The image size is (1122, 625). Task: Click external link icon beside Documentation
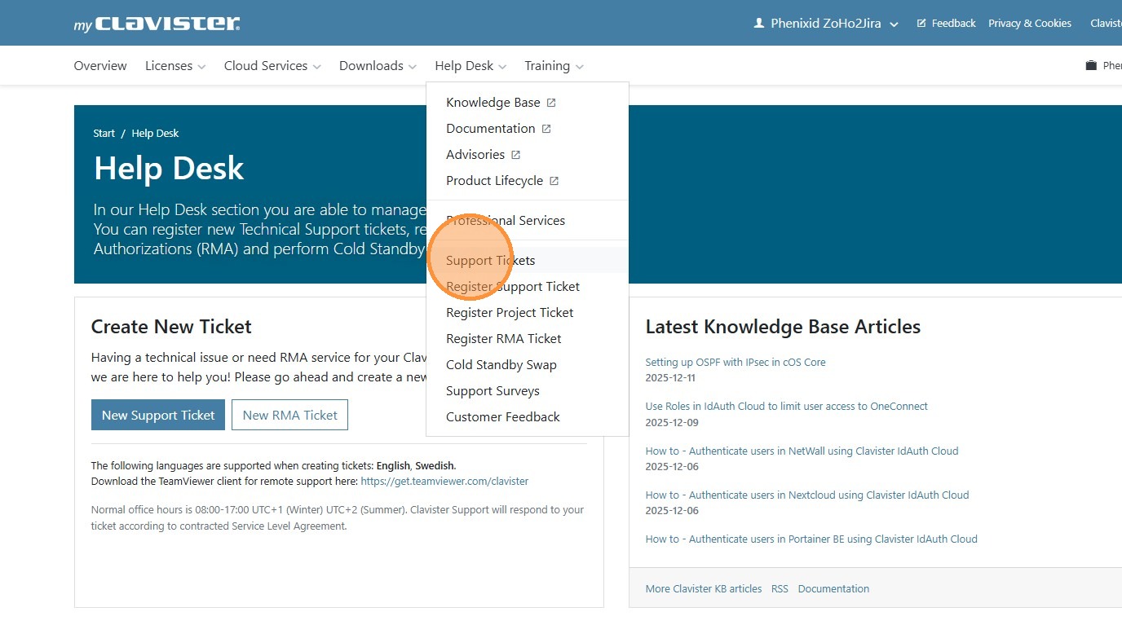546,129
